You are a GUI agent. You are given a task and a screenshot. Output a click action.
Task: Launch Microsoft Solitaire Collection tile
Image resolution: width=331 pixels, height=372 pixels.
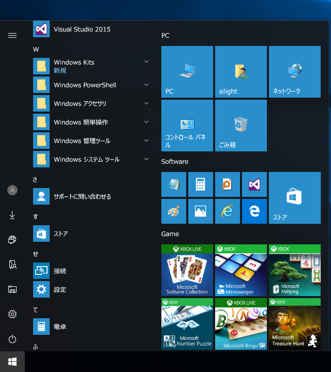pyautogui.click(x=187, y=270)
